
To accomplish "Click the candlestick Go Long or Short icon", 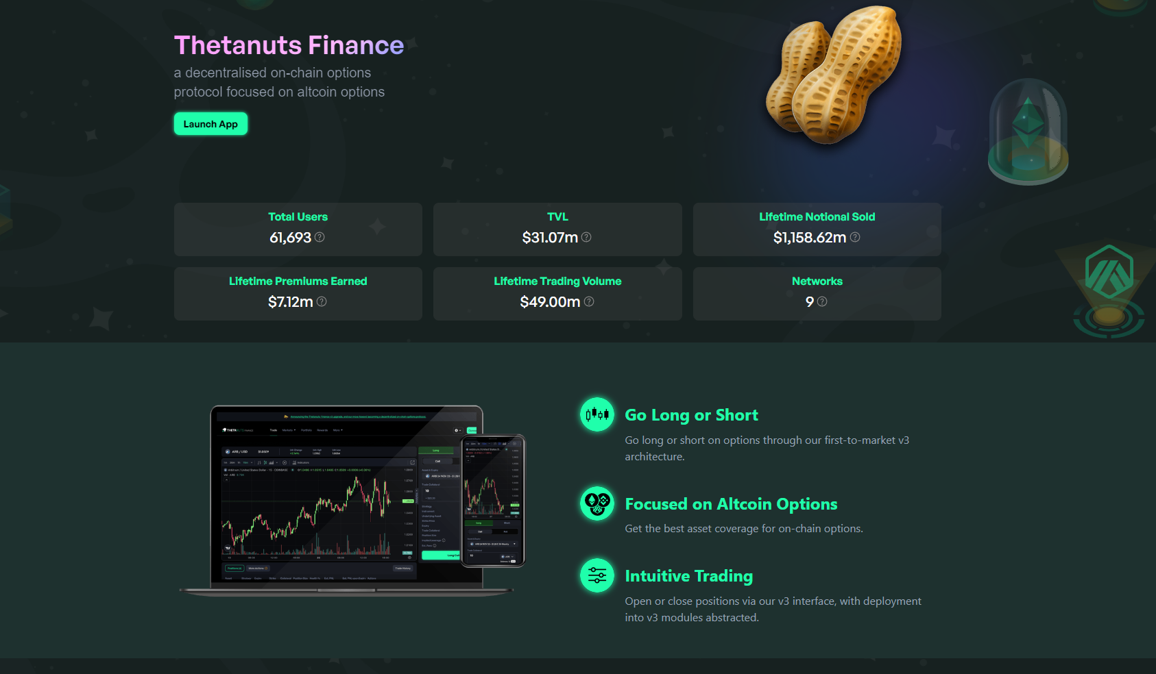I will (597, 414).
